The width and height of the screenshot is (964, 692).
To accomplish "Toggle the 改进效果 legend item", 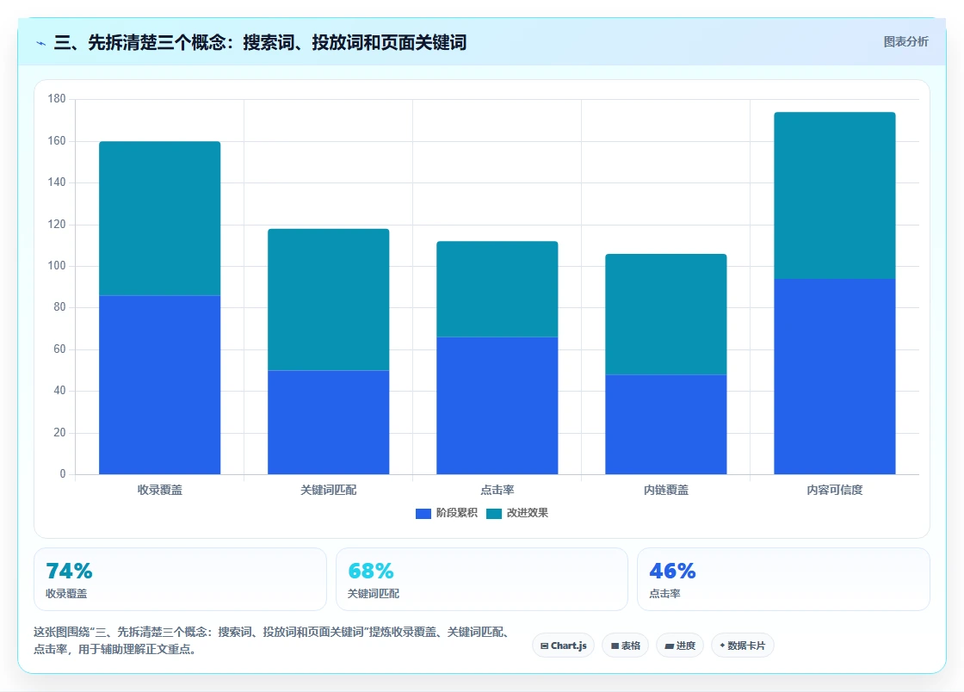I will pyautogui.click(x=517, y=513).
